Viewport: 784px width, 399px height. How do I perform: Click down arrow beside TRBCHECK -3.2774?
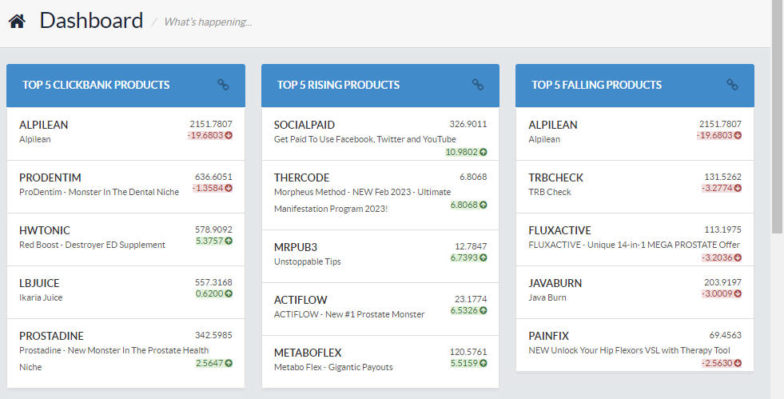point(738,188)
